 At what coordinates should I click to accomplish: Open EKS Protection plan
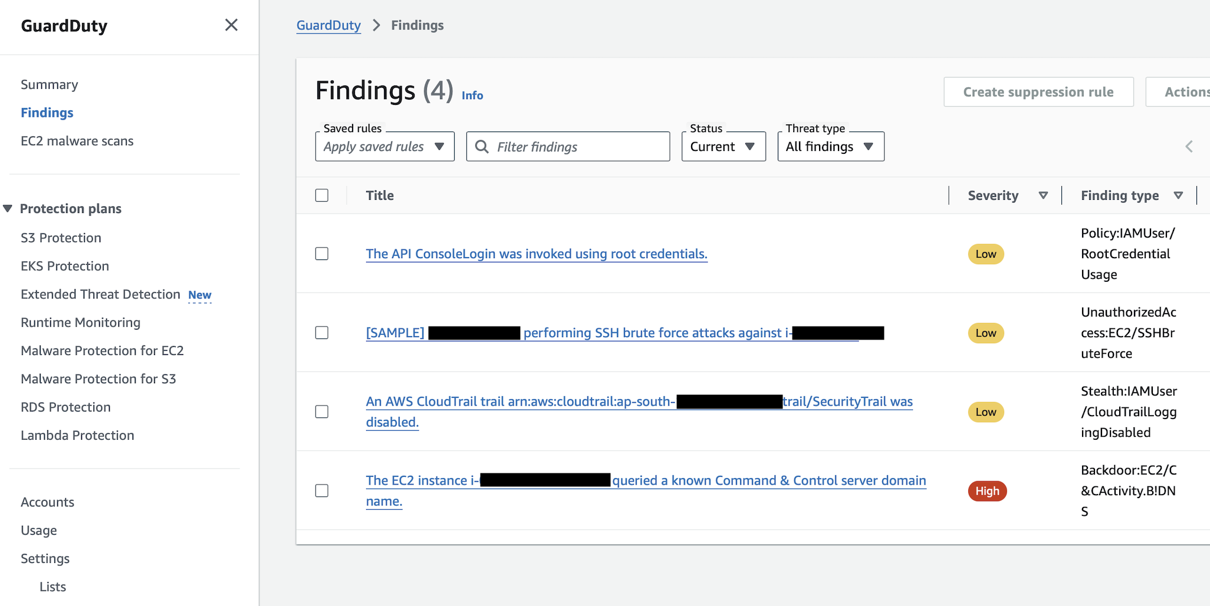(x=65, y=266)
